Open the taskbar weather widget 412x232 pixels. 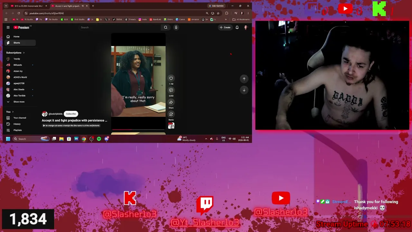click(186, 139)
